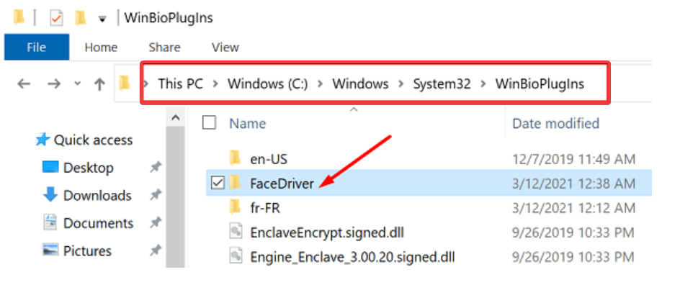
Task: Open the File menu tab
Action: [37, 47]
